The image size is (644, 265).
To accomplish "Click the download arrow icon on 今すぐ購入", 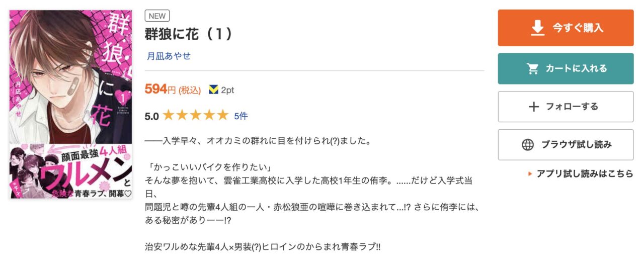I will 538,28.
